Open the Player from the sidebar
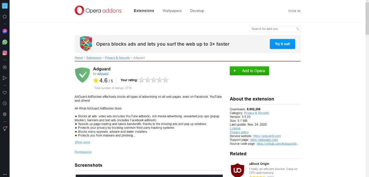The width and height of the screenshot is (369, 177). coord(5,67)
